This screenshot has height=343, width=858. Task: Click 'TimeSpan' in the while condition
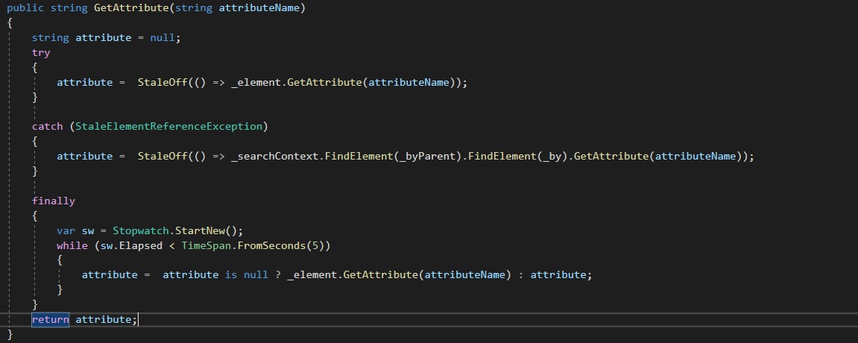point(206,245)
